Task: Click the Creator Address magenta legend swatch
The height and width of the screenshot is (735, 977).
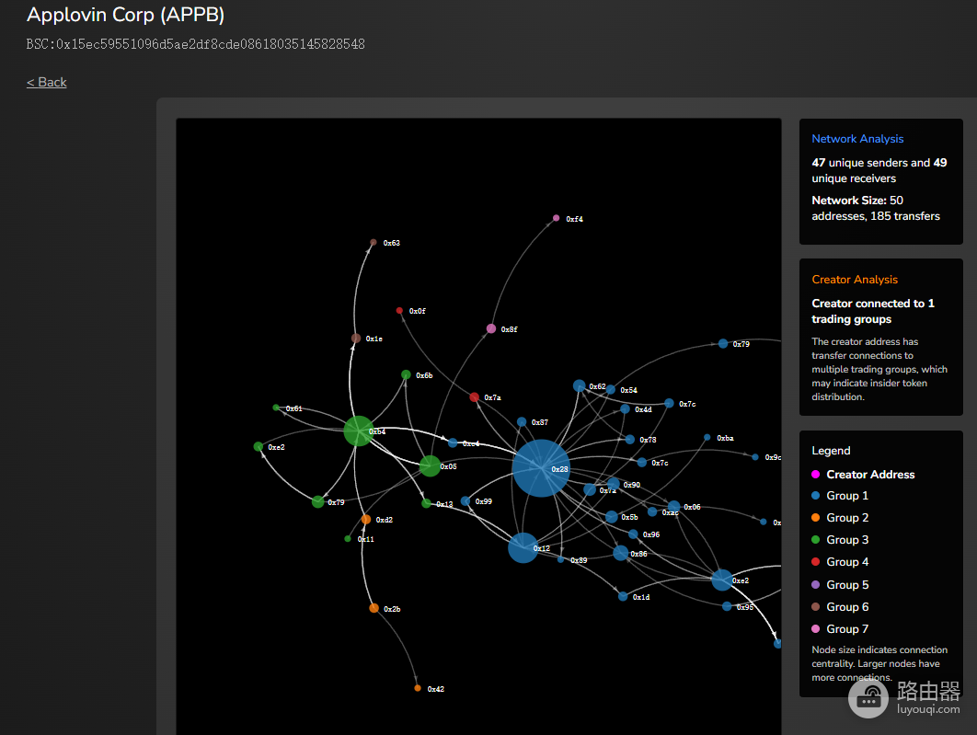Action: coord(816,474)
